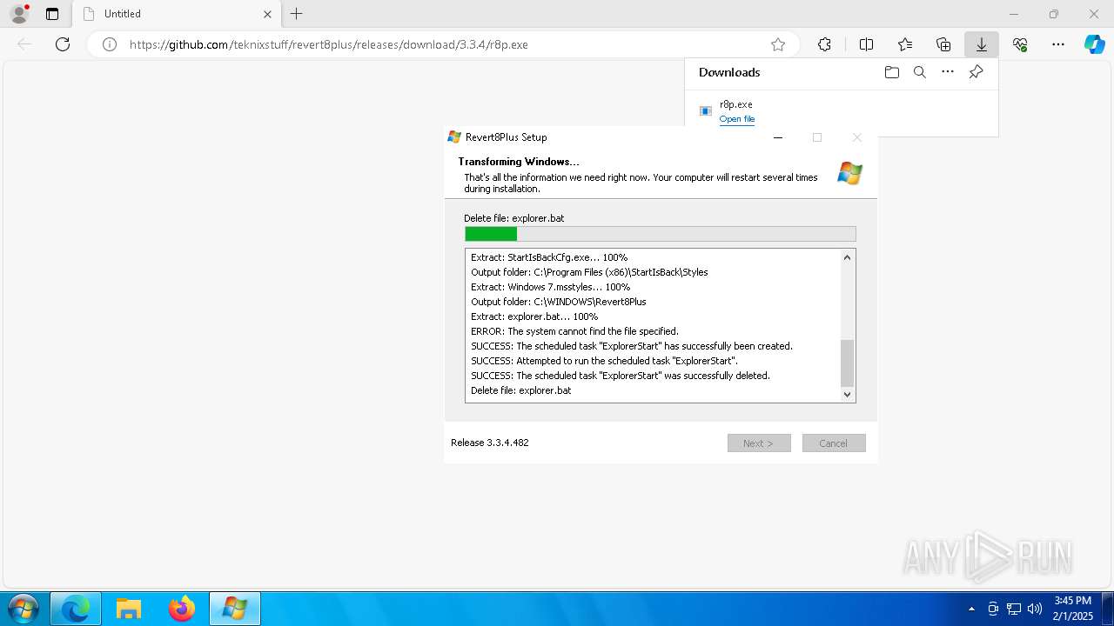Open the taskbar clock and date
Screen dimensions: 1114x626
[x=1072, y=609]
